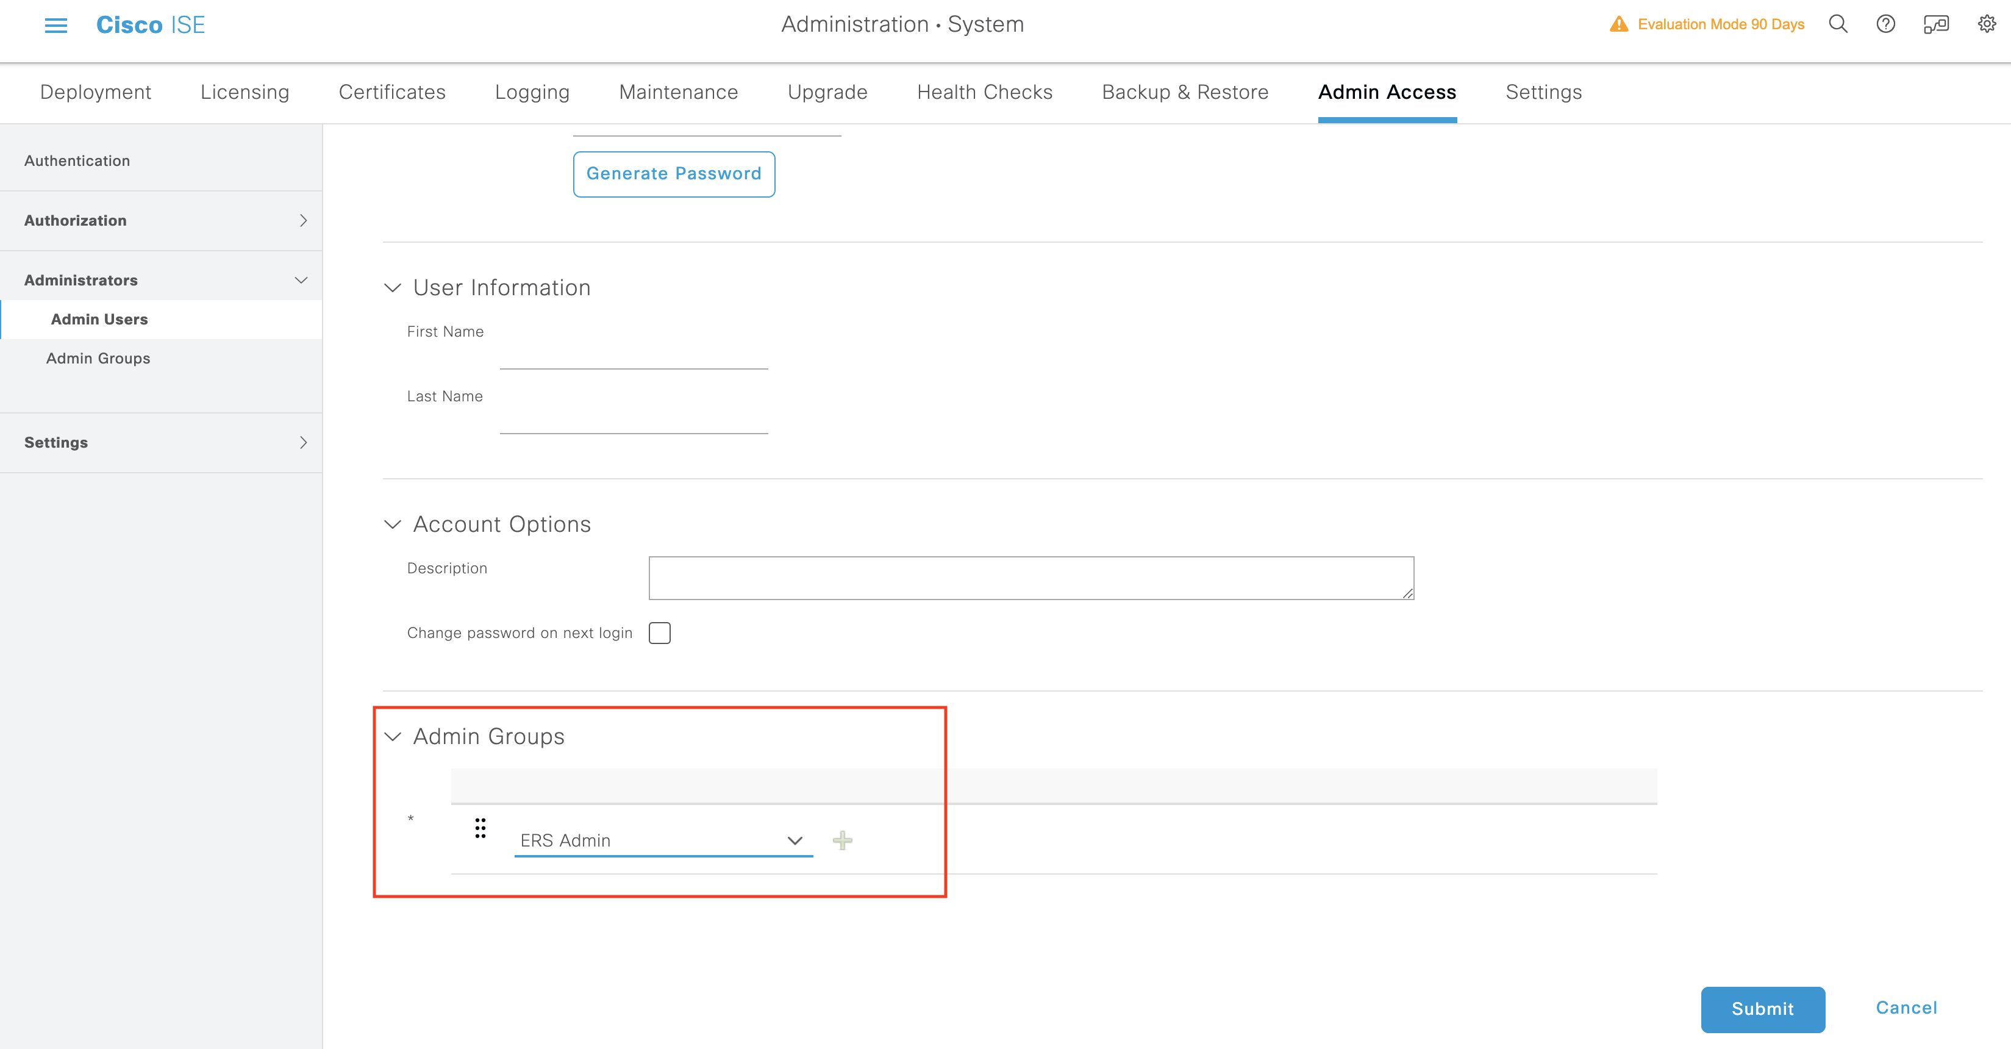Collapse the Account Options section
This screenshot has width=2011, height=1049.
[393, 524]
